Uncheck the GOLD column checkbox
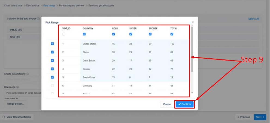270x123 pixels. [113, 34]
